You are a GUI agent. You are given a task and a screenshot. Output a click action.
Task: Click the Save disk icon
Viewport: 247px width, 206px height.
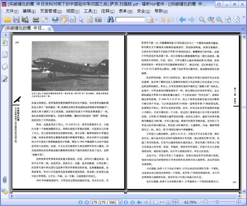click(x=16, y=20)
